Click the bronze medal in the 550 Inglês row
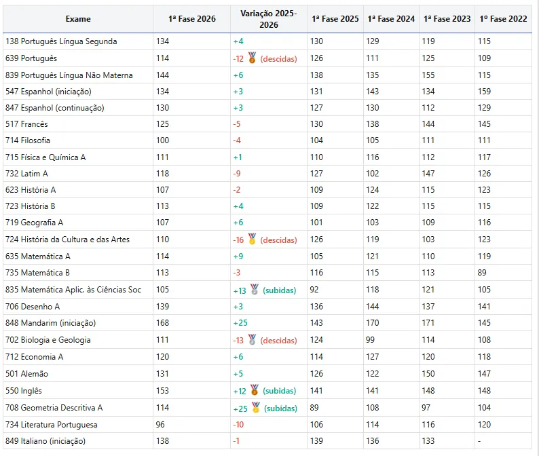The height and width of the screenshot is (456, 539). [x=255, y=390]
